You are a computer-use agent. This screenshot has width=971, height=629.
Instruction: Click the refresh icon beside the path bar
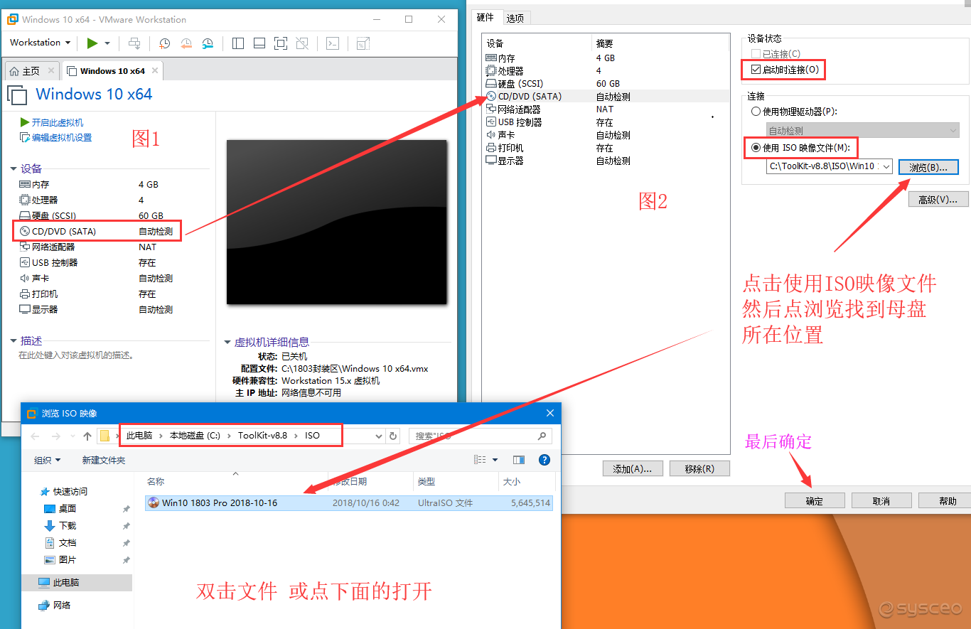click(394, 436)
